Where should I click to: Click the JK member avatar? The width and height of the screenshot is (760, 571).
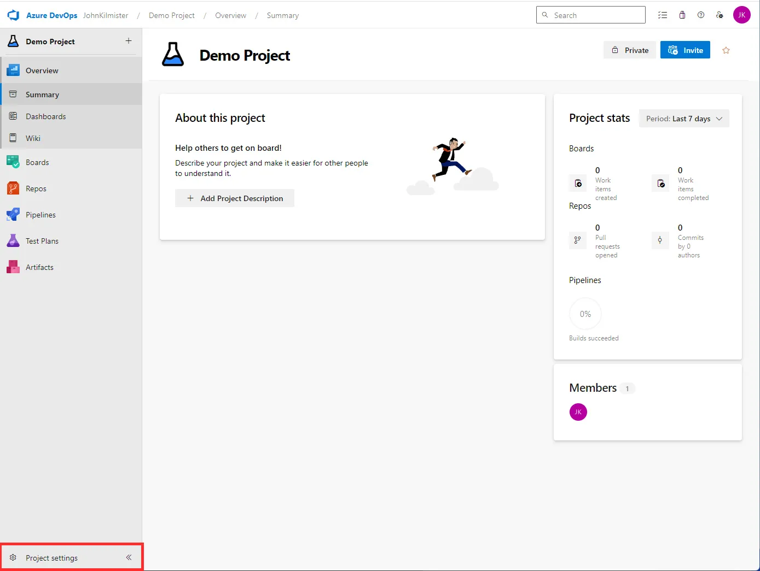click(578, 412)
